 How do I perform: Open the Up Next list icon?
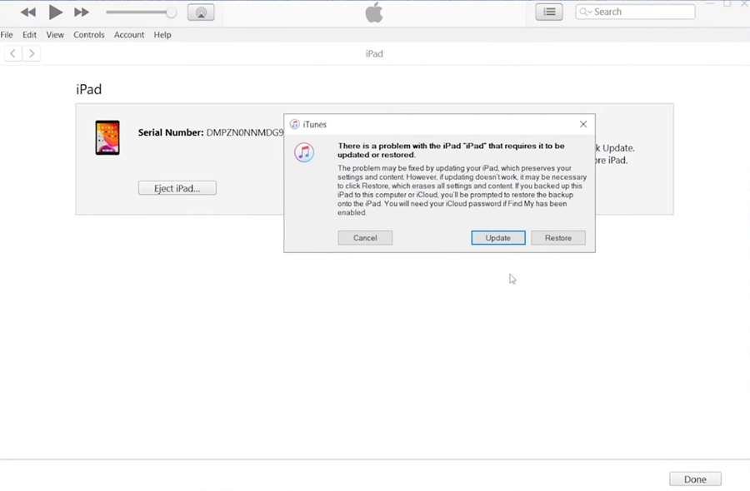click(x=548, y=12)
